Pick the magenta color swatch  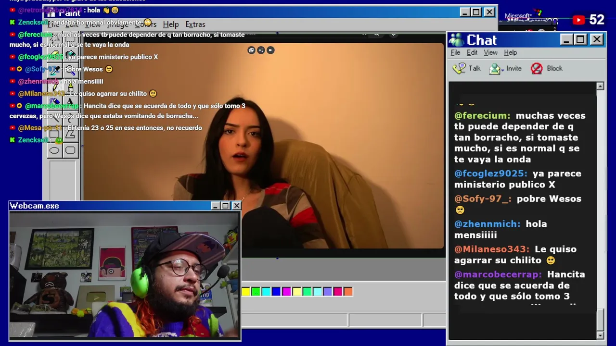point(286,291)
